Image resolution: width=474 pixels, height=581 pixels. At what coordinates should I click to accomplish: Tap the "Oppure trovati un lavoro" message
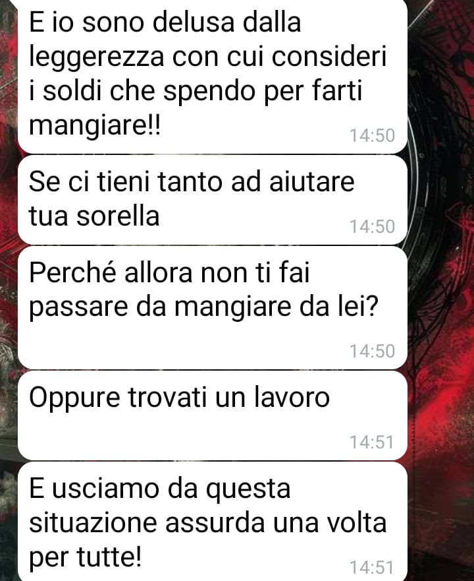coord(213,415)
